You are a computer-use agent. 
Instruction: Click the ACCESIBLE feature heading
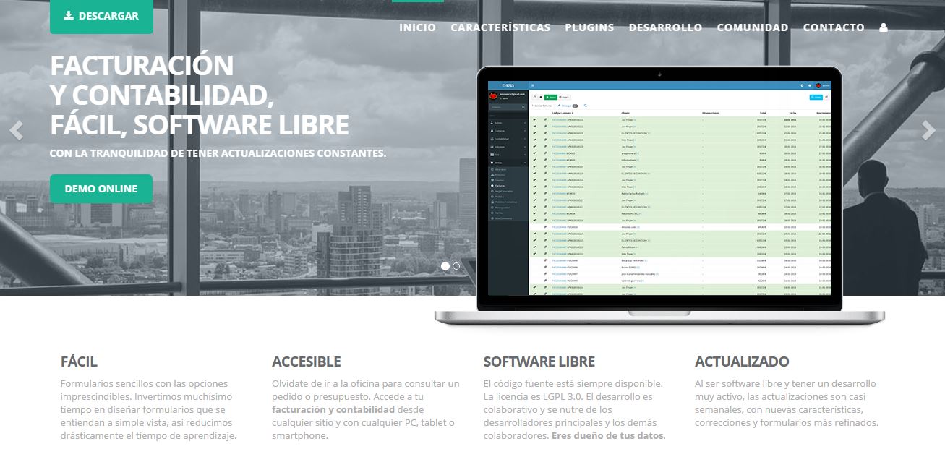[306, 362]
